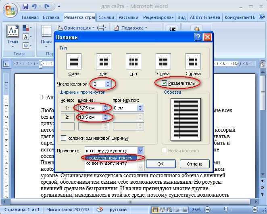Open the Темы themes gallery icon
Viewport: 267px width, 214px height.
pyautogui.click(x=13, y=31)
